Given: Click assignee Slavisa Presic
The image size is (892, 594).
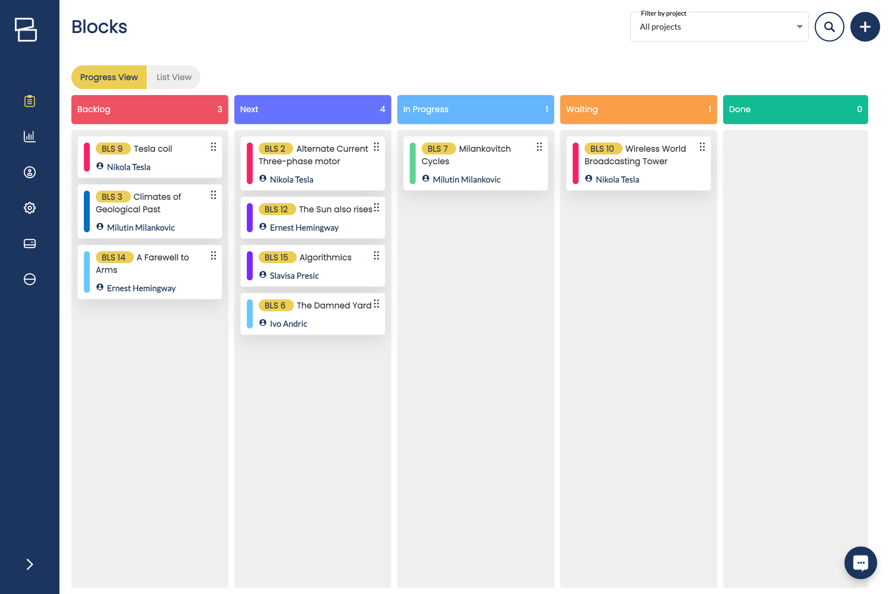Looking at the screenshot, I should click(294, 276).
